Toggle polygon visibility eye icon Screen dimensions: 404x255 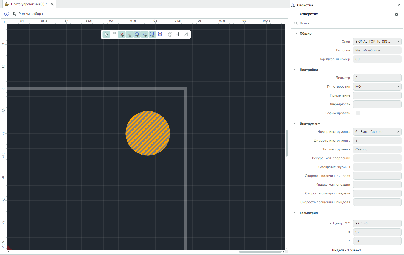pos(137,34)
